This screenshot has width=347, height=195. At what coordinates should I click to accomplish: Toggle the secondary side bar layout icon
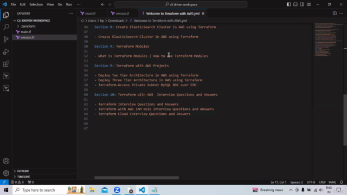302,4
